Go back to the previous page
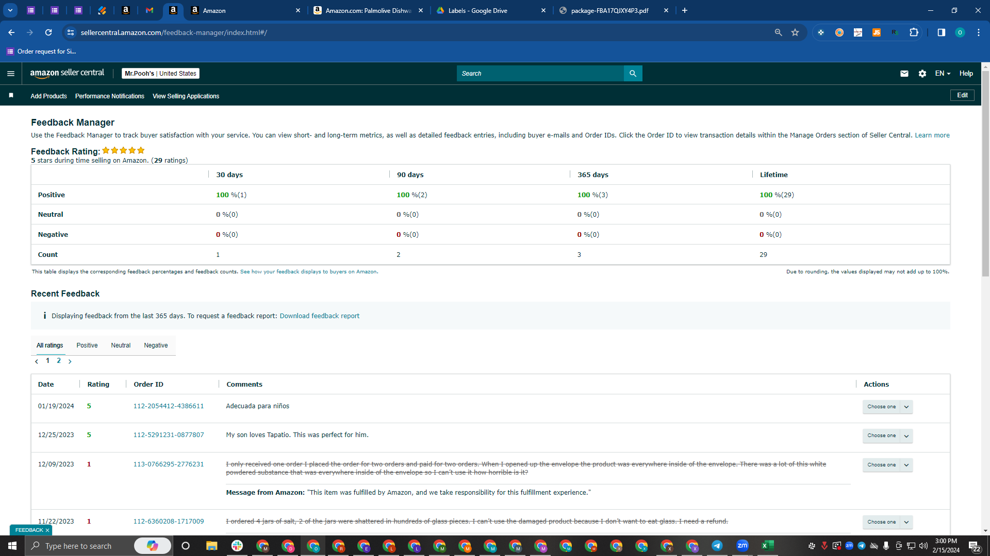This screenshot has width=990, height=556. click(11, 32)
